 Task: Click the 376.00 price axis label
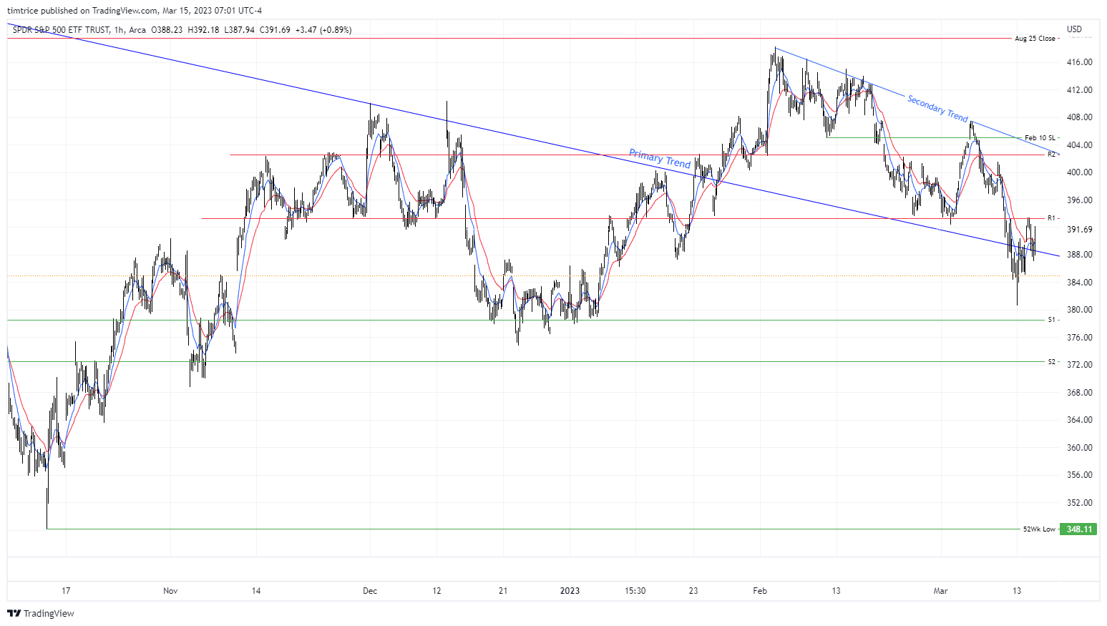1079,338
